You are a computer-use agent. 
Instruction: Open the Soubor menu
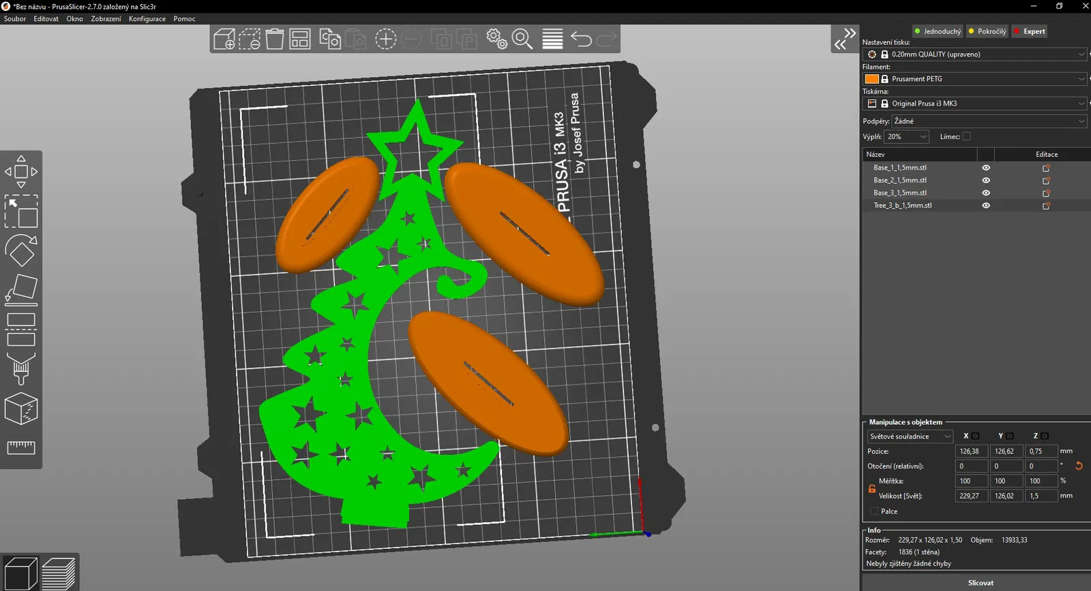click(15, 19)
